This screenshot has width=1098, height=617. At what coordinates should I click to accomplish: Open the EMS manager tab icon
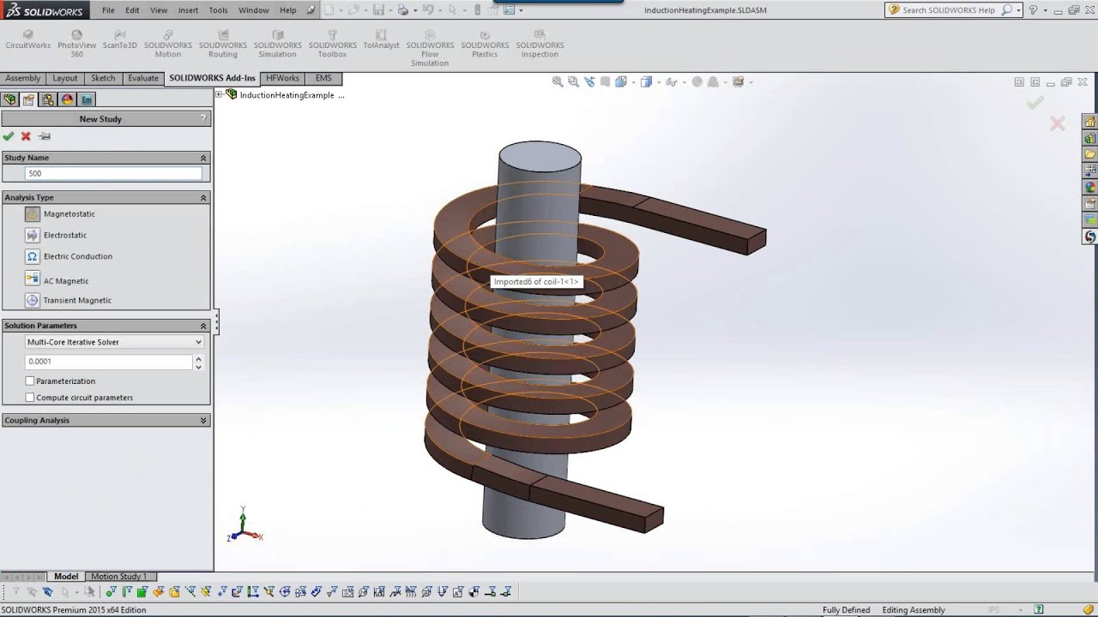[87, 99]
